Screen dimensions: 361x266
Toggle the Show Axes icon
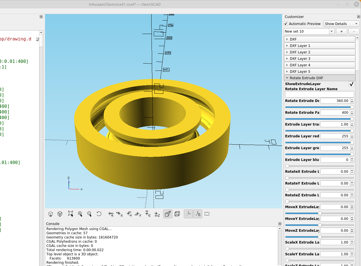click(x=188, y=214)
